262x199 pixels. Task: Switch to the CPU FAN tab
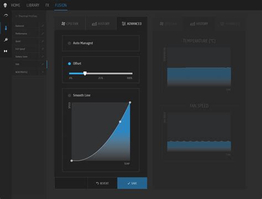pos(70,24)
